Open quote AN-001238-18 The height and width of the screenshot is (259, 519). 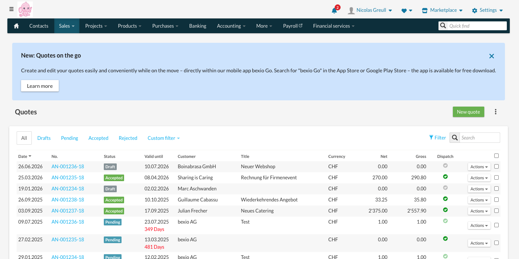point(68,200)
